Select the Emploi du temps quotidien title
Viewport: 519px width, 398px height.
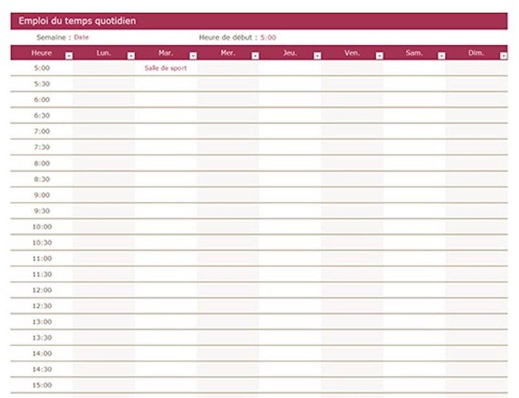pos(77,21)
